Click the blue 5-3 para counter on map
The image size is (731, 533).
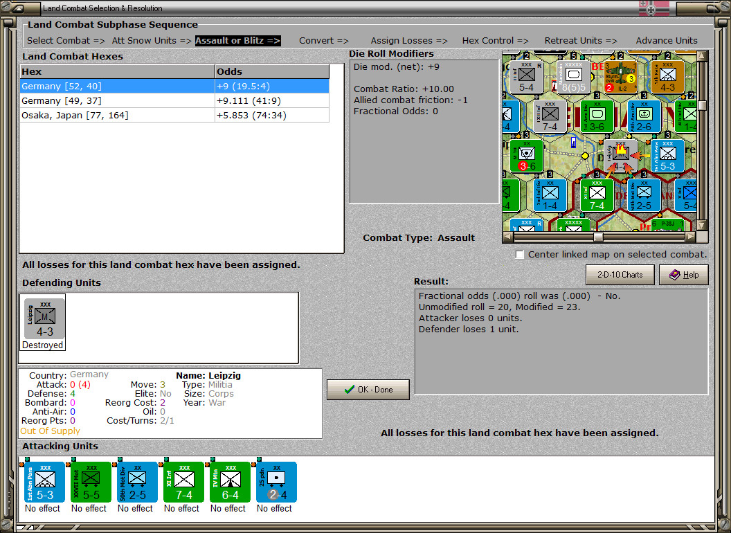pyautogui.click(x=667, y=156)
